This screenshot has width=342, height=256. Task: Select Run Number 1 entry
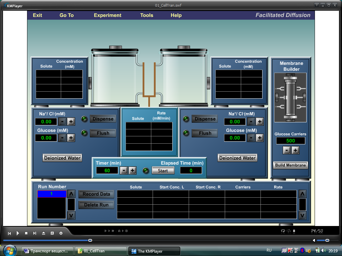51,194
